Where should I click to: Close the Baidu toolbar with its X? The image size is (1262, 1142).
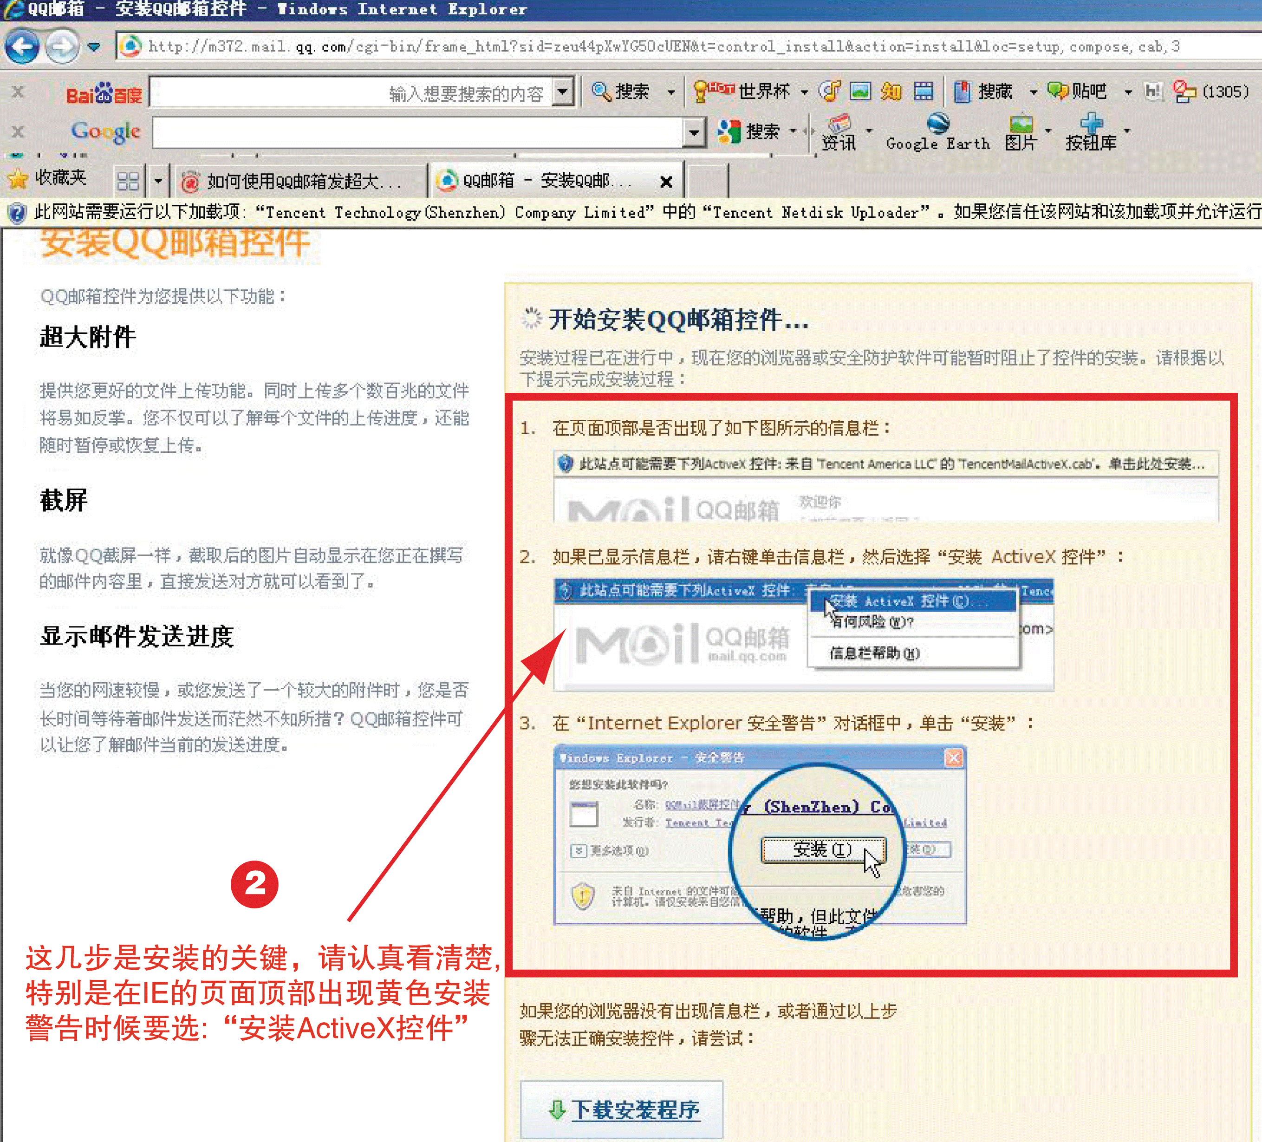pos(18,93)
